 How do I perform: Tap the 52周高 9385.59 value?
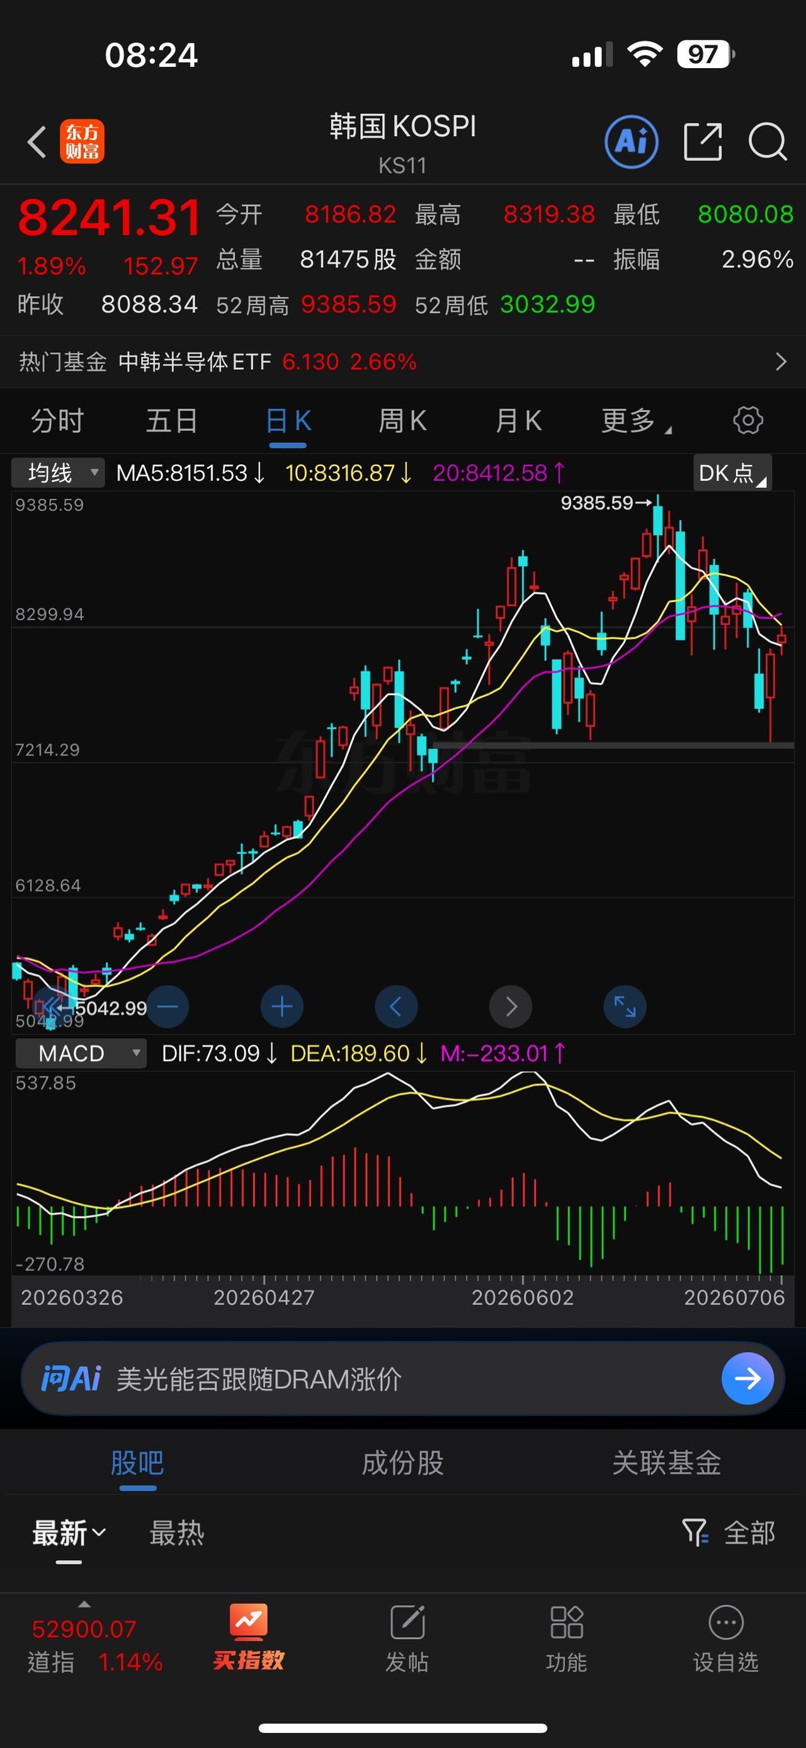coord(348,305)
